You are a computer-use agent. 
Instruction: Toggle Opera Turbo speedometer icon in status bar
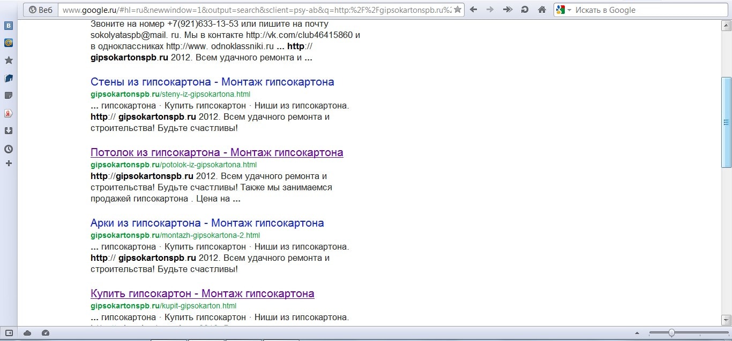pyautogui.click(x=46, y=333)
